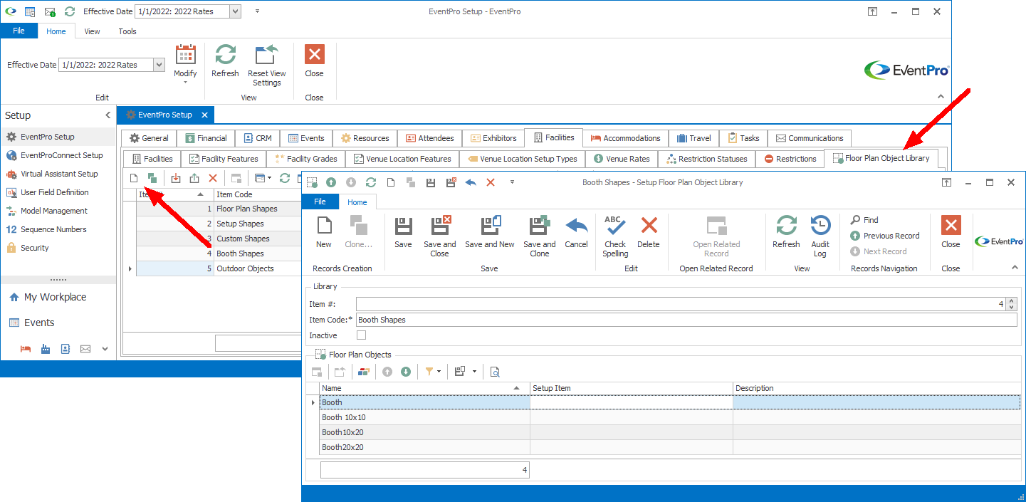Viewport: 1026px width, 502px height.
Task: Run Check Spelling
Action: (x=615, y=236)
